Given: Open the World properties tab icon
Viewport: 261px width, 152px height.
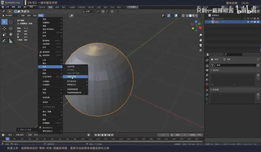Looking at the screenshot, I should [207, 84].
